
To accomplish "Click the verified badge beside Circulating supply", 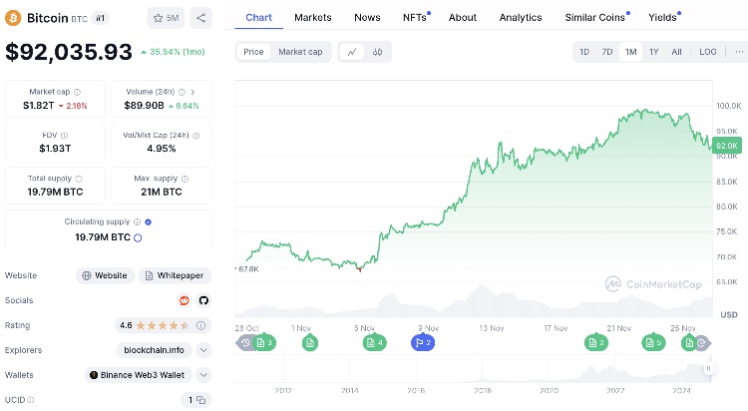I will tap(149, 222).
